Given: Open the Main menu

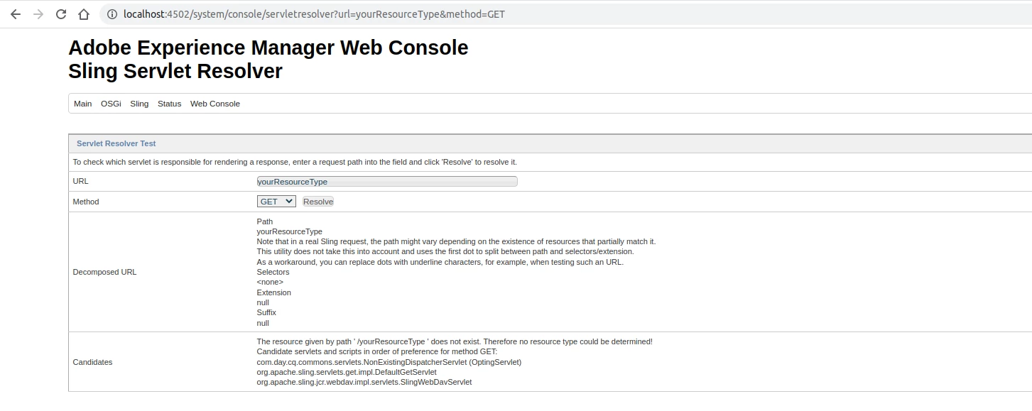Looking at the screenshot, I should pos(82,104).
